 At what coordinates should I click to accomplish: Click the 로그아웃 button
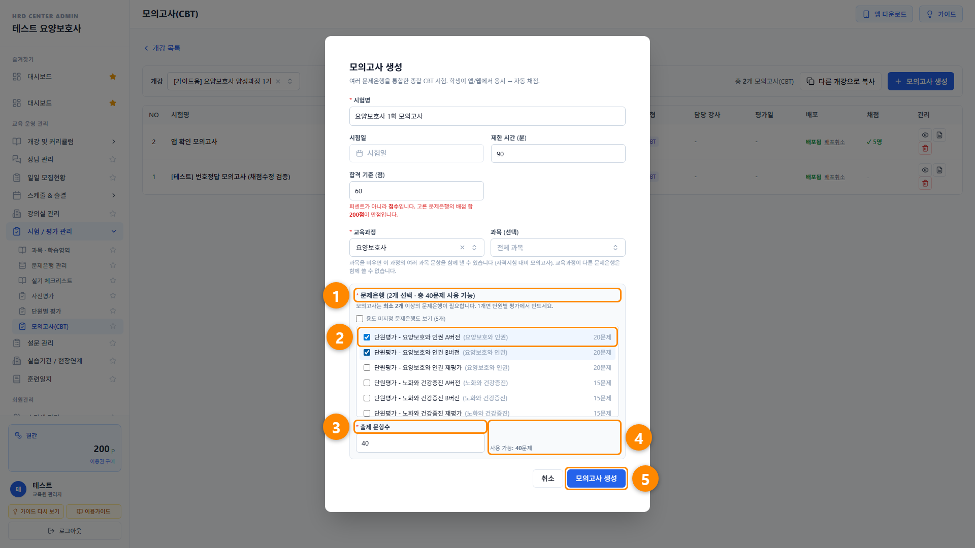coord(64,531)
